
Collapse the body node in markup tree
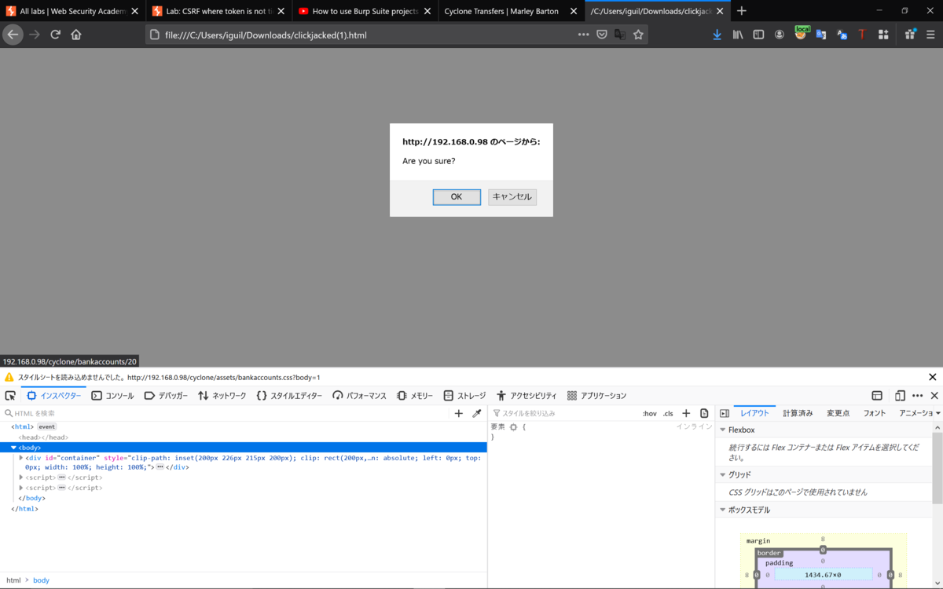[13, 447]
